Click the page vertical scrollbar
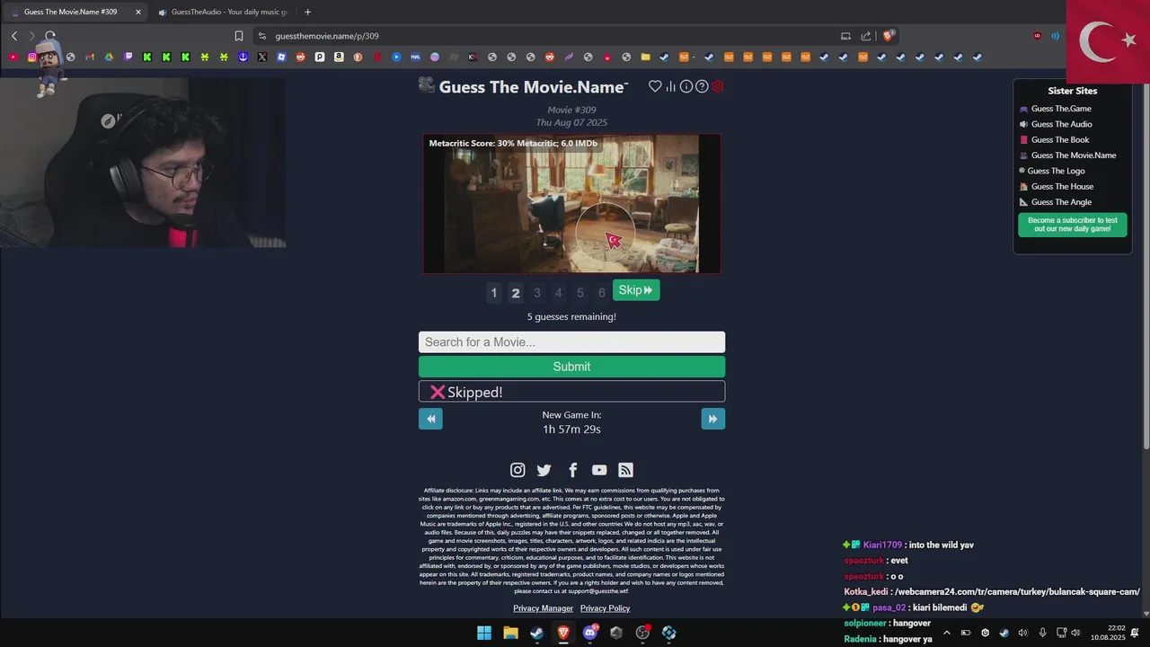This screenshot has width=1150, height=647. click(x=1145, y=264)
